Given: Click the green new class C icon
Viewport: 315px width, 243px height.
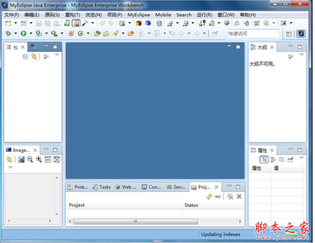Looking at the screenshot, I should pyautogui.click(x=81, y=33).
